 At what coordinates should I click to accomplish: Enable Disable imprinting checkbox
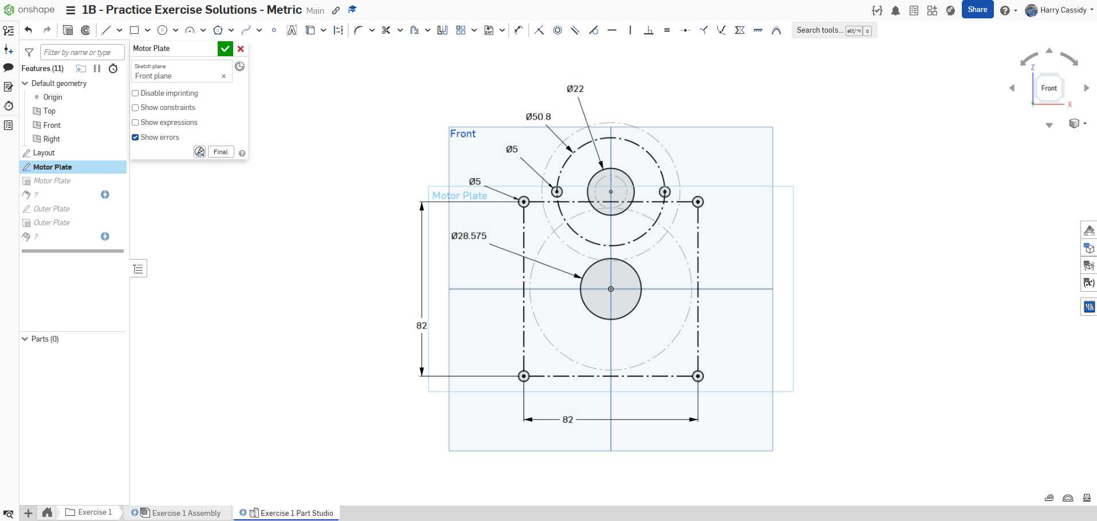(136, 93)
